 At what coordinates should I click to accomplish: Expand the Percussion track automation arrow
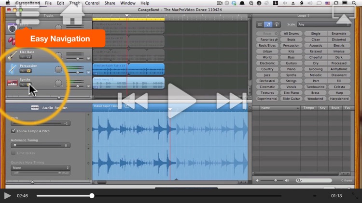click(88, 73)
